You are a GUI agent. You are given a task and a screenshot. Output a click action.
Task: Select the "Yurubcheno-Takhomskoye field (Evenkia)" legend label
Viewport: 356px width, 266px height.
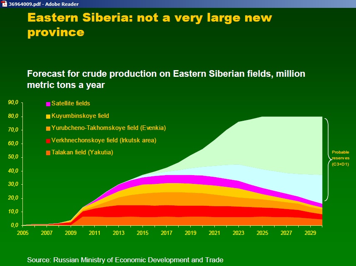pos(108,128)
